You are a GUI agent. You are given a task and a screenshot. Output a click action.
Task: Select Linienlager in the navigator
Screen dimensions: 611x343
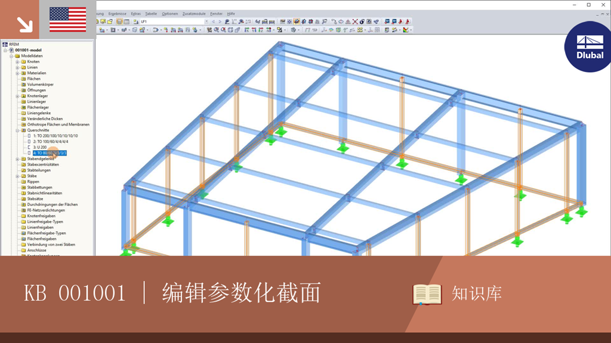click(36, 101)
